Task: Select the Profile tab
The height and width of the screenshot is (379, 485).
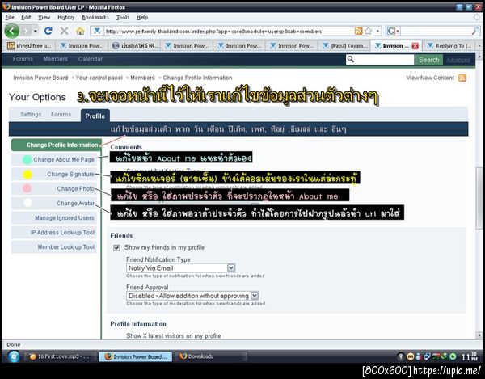Action: point(95,116)
